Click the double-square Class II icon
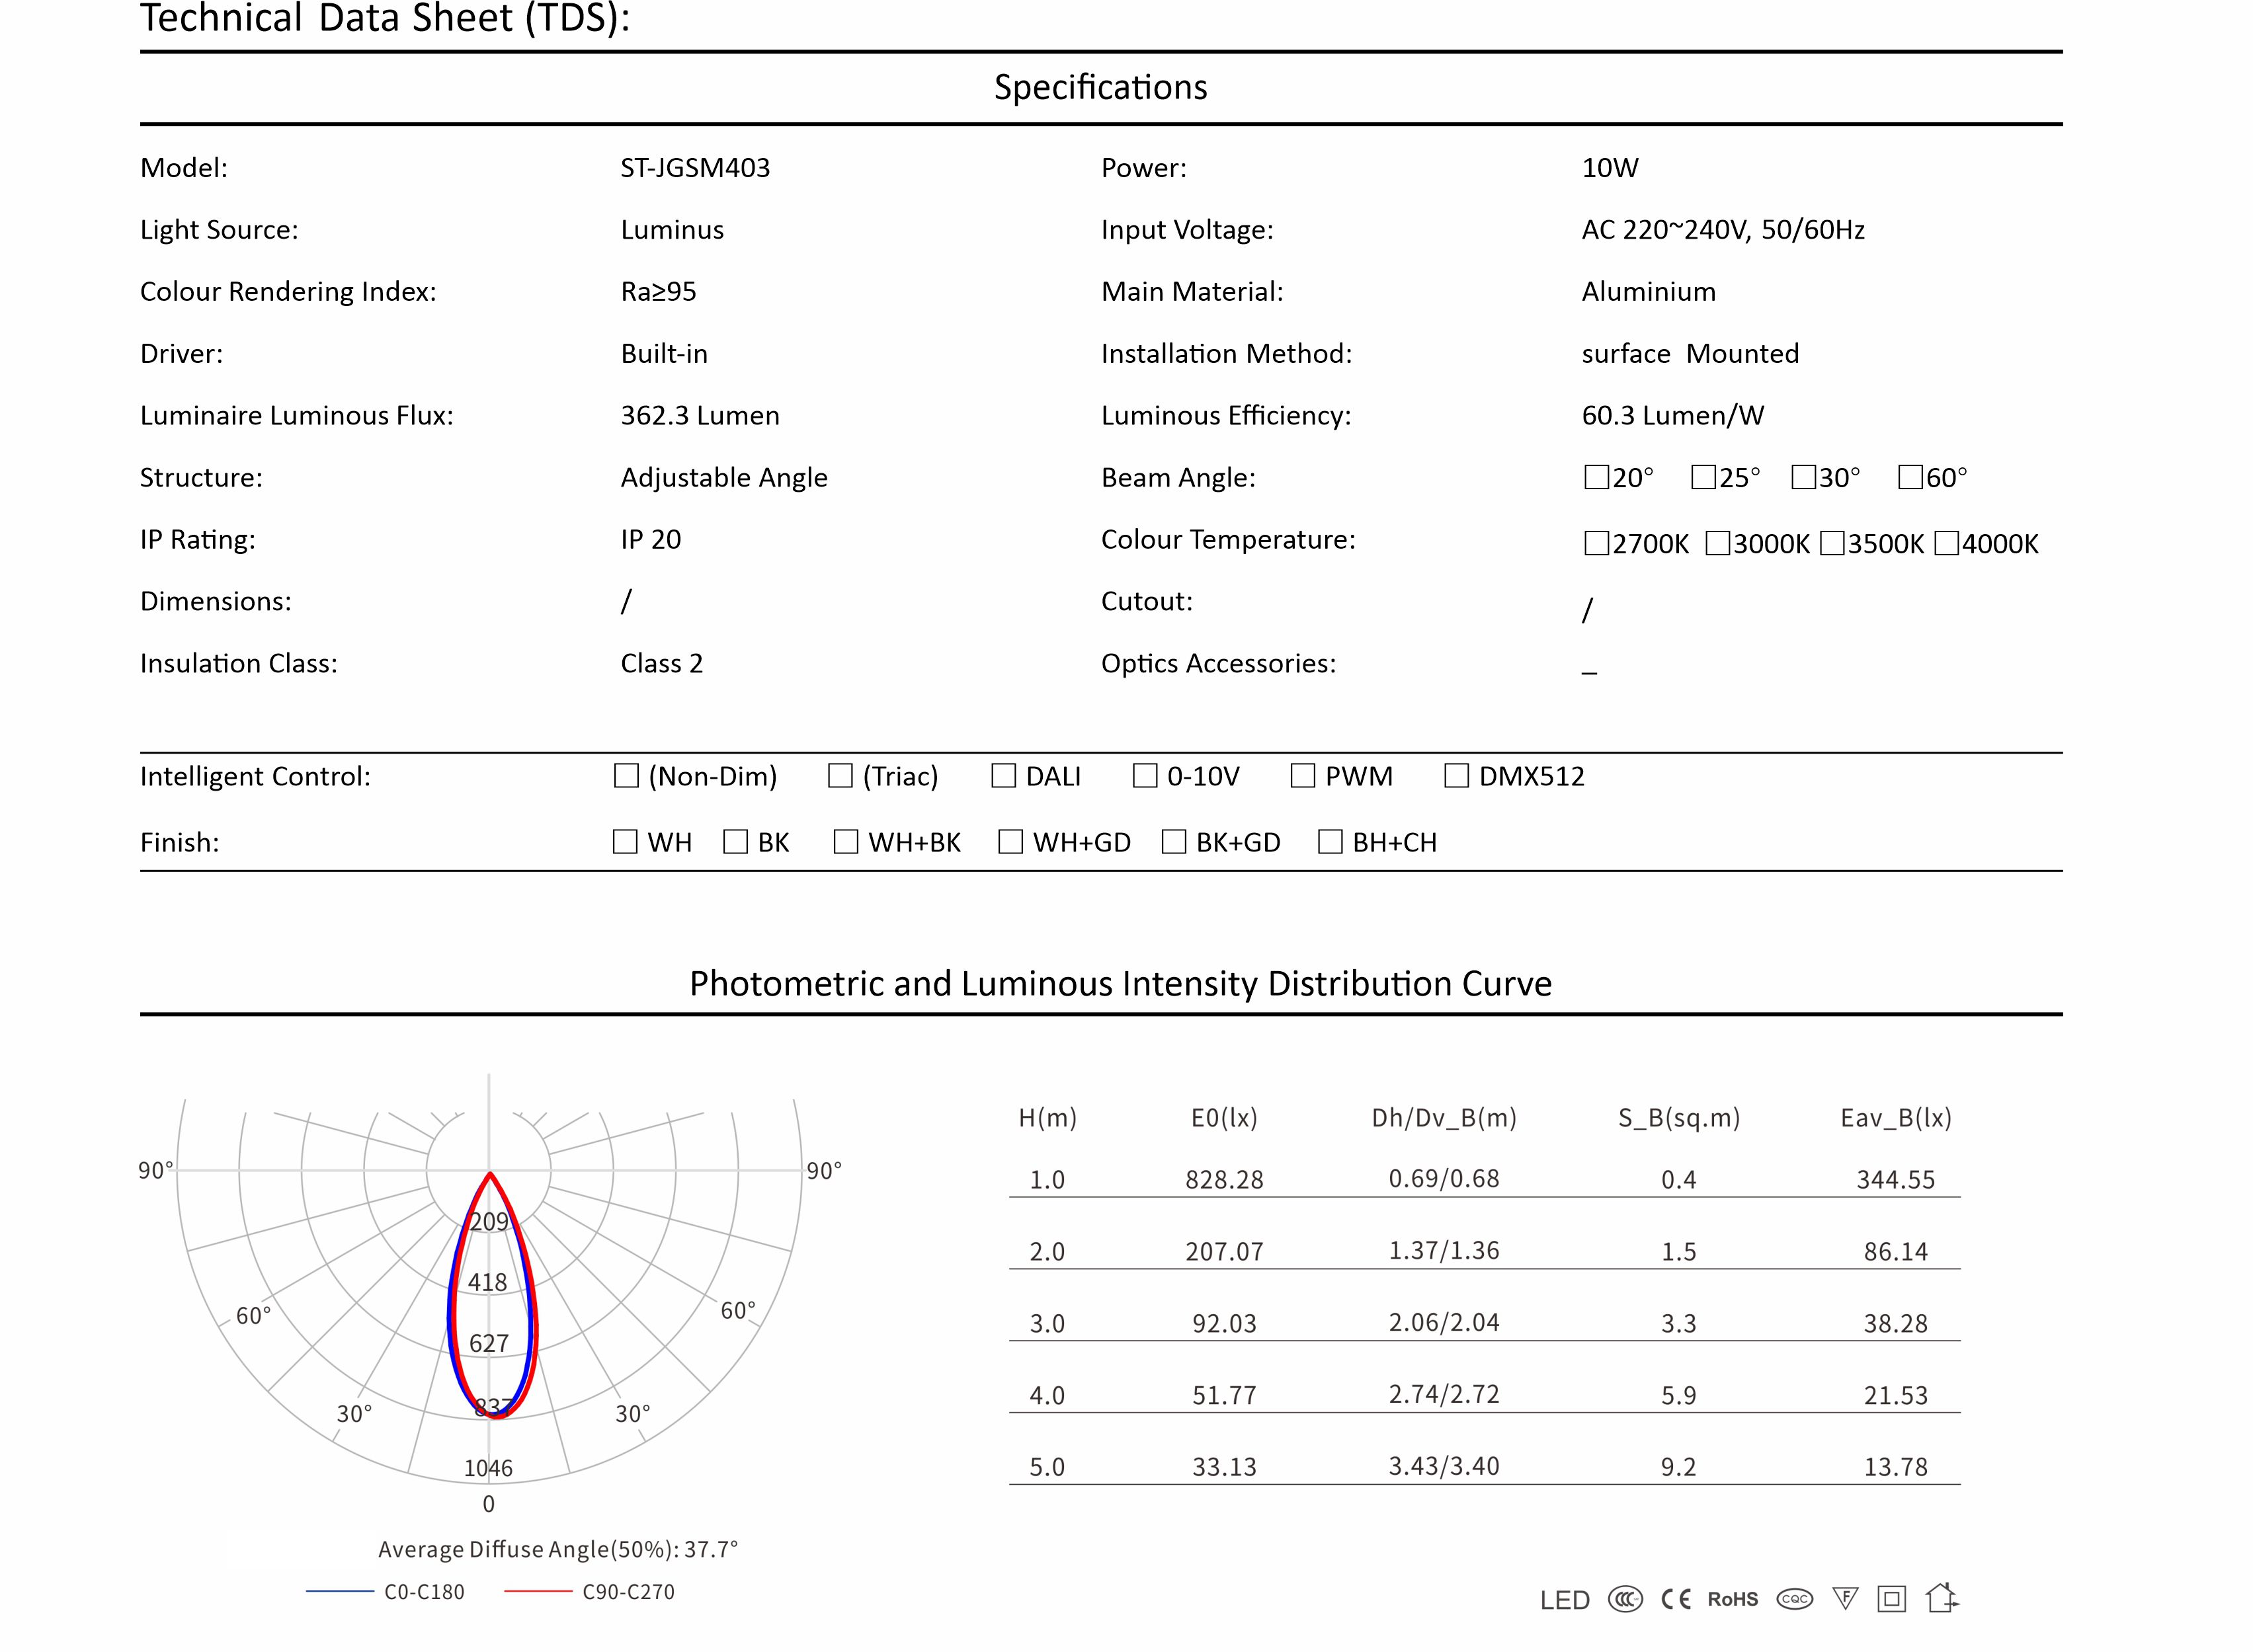The width and height of the screenshot is (2253, 1652). point(1891,1599)
